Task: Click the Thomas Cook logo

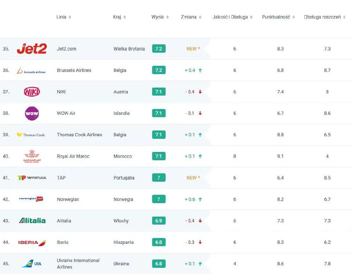Action: click(x=31, y=134)
